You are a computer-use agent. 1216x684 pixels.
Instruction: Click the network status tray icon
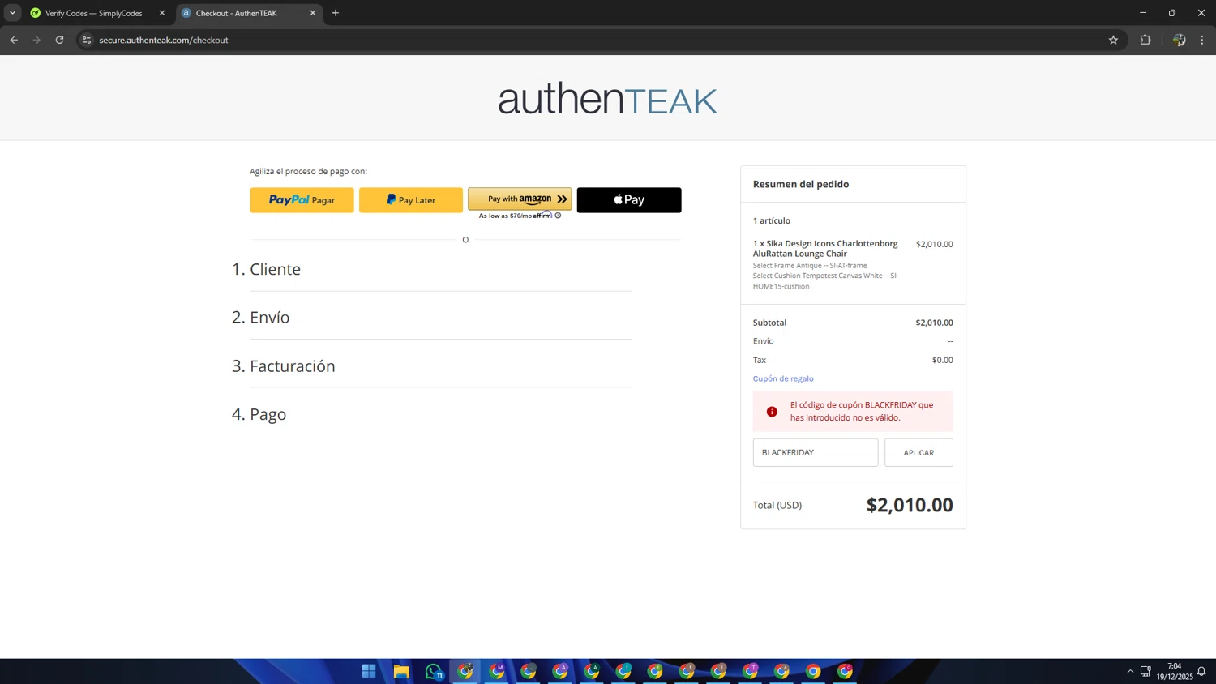click(1145, 671)
